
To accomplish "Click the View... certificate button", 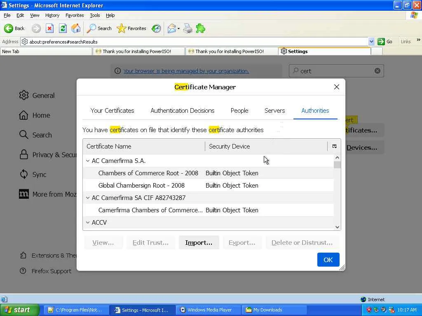I will (103, 242).
